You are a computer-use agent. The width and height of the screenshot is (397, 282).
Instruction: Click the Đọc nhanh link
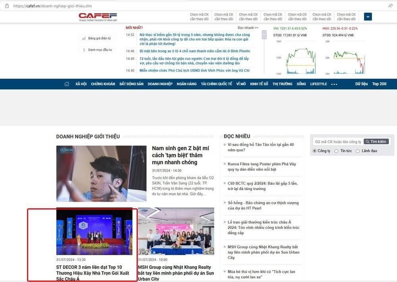point(248,28)
